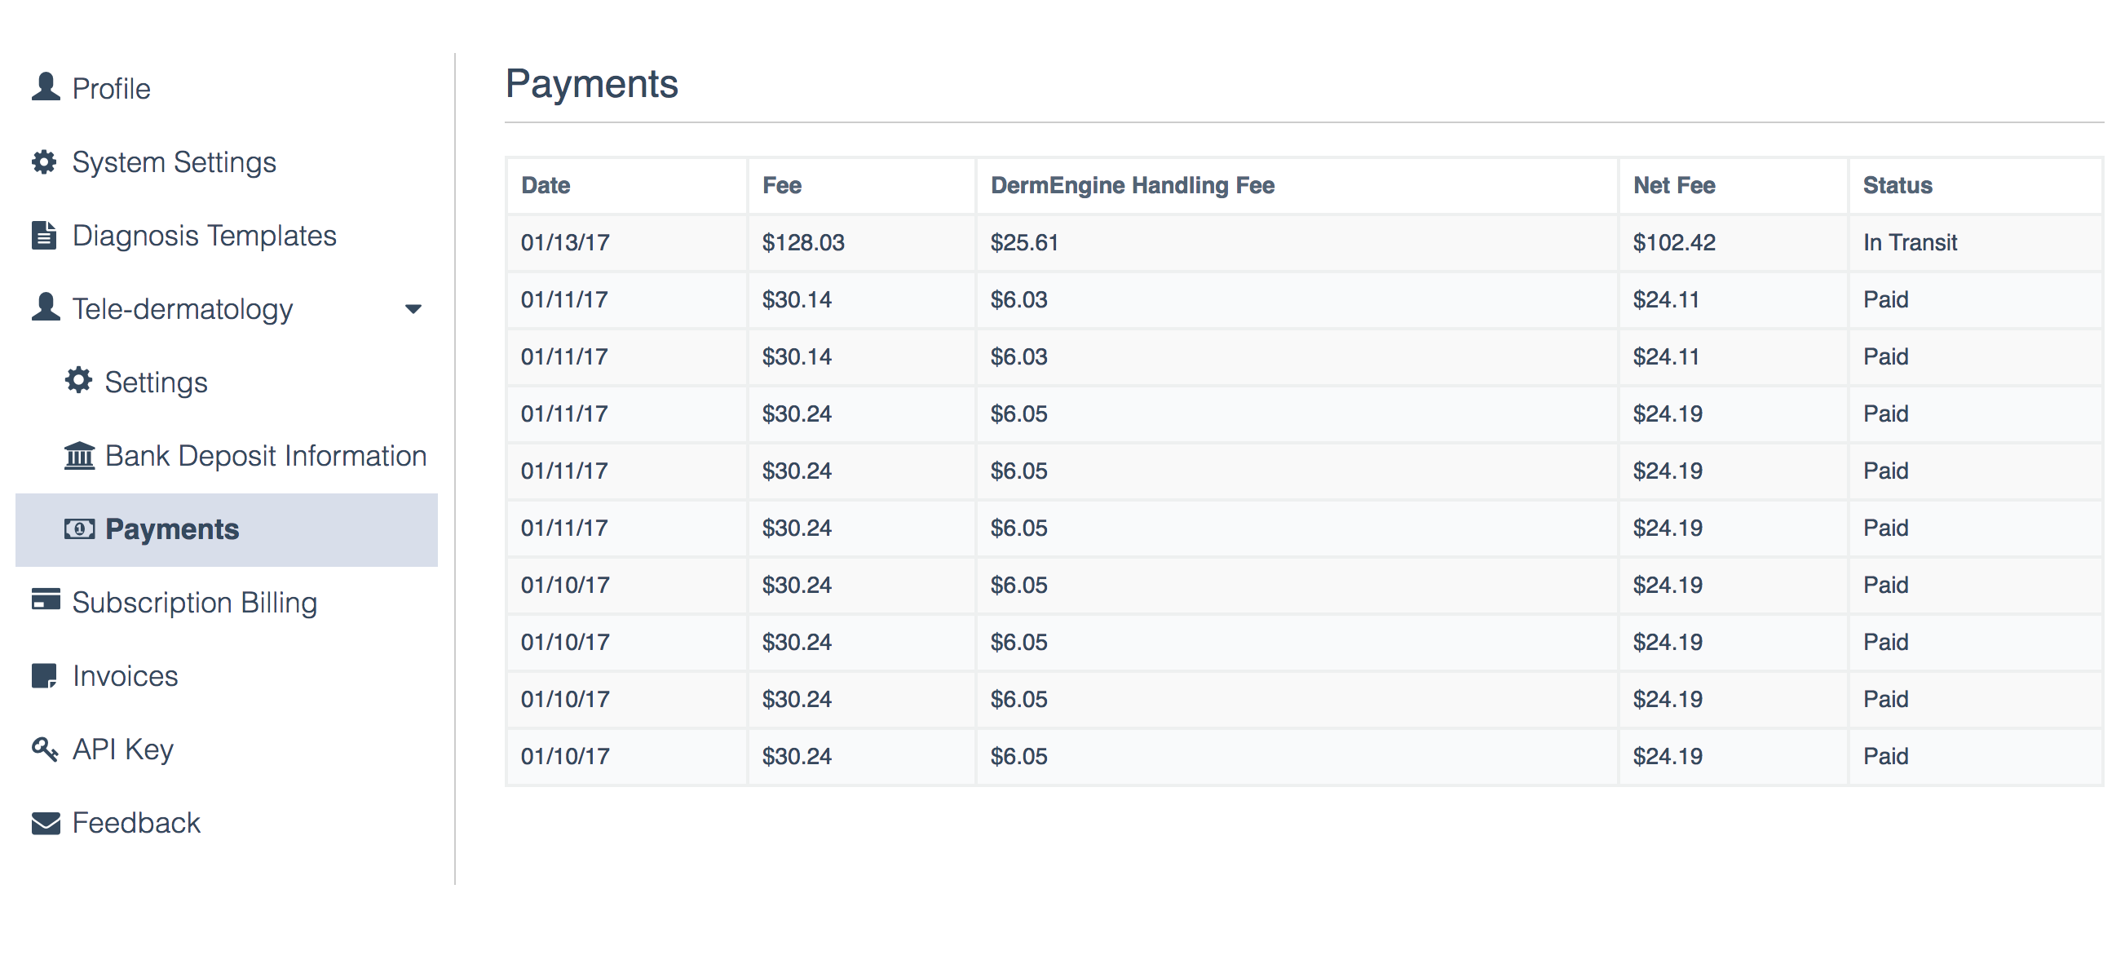Click the DermEngine Handling Fee header
The height and width of the screenshot is (964, 2125).
[1132, 185]
